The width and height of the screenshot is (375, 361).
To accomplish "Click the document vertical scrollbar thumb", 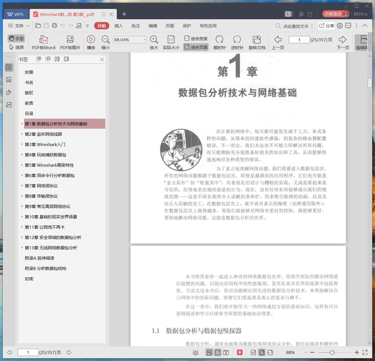I will [370, 83].
